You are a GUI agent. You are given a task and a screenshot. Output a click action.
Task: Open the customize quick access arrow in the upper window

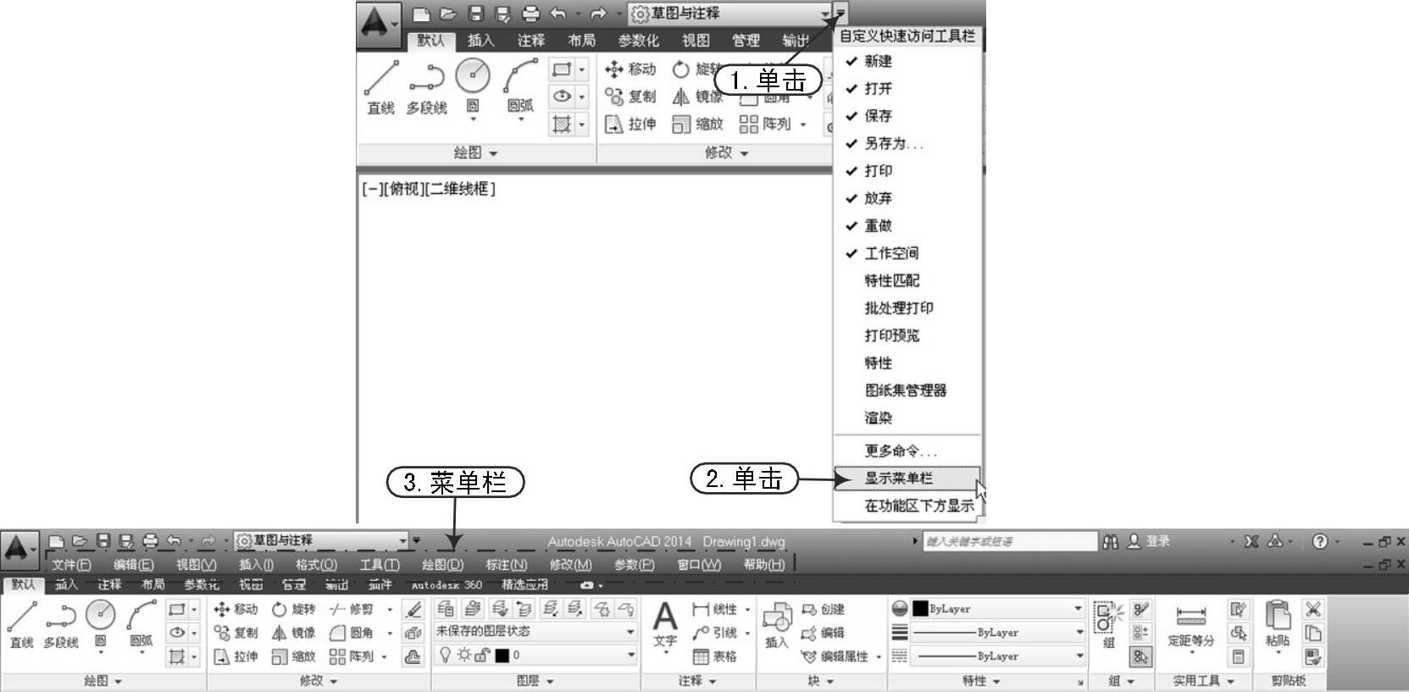pyautogui.click(x=840, y=14)
